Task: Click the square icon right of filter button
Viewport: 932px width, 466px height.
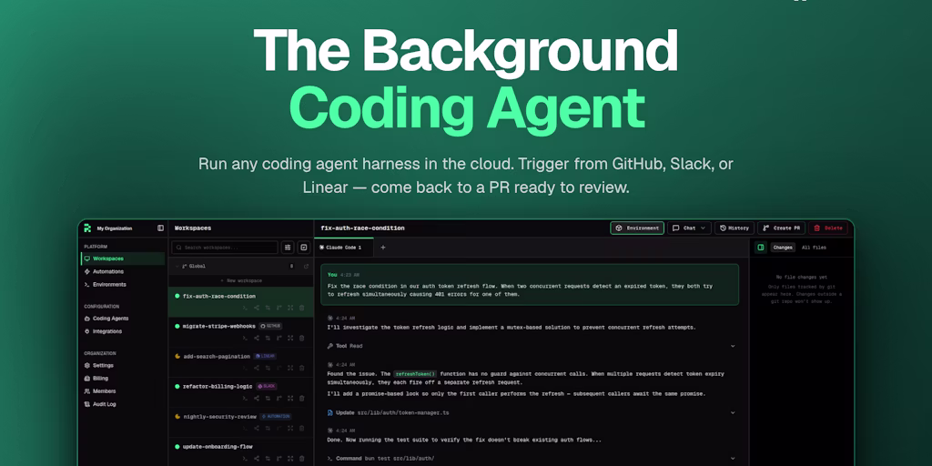Action: click(x=304, y=248)
